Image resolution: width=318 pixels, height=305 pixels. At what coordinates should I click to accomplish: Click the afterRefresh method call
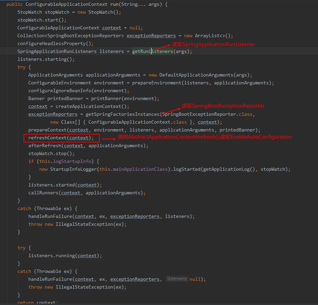45,146
